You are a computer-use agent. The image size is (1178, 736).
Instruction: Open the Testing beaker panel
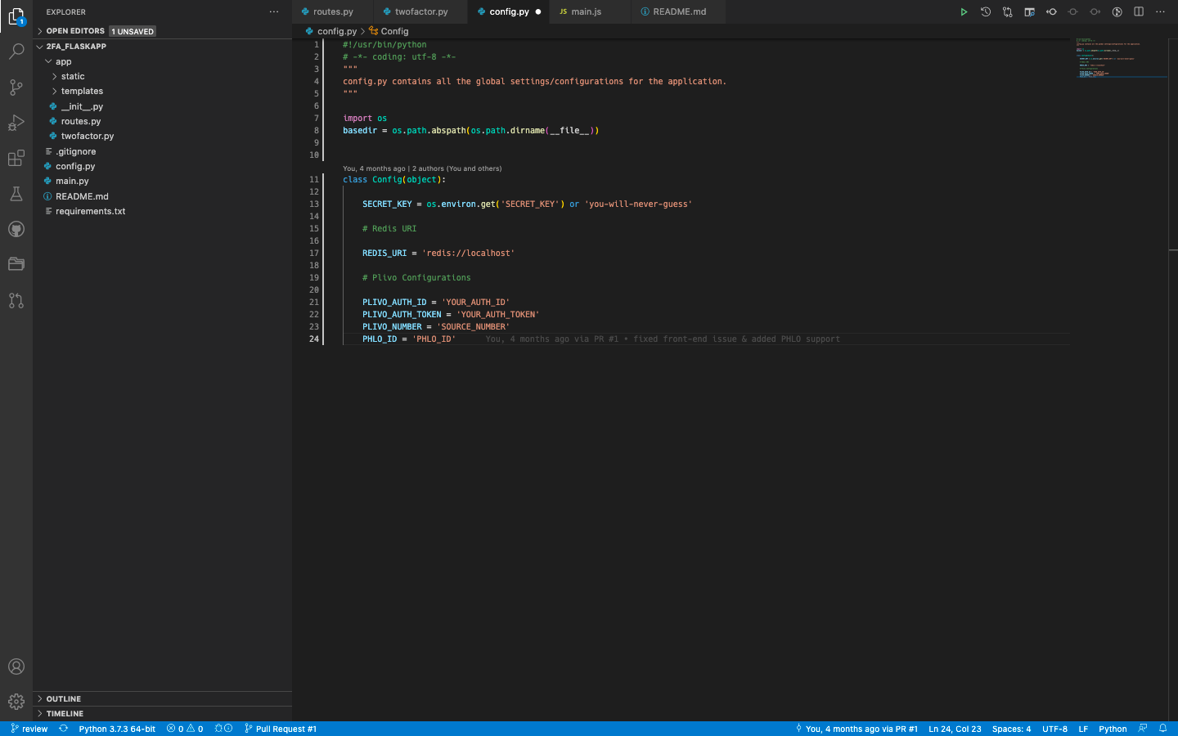point(16,194)
